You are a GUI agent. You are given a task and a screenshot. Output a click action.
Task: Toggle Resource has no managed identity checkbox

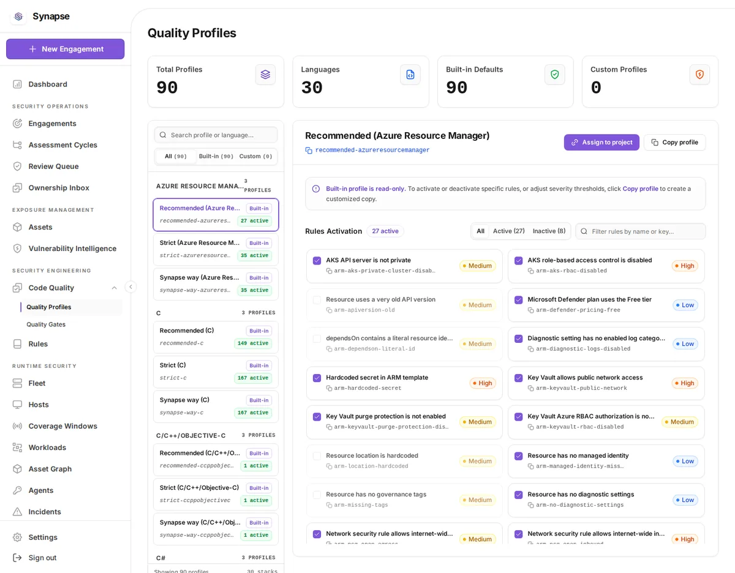click(x=518, y=456)
